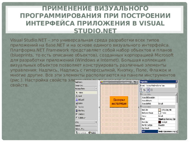Click the Properties list icon in Properties toolbar
Viewport: 189px width, 142px height.
148,90
